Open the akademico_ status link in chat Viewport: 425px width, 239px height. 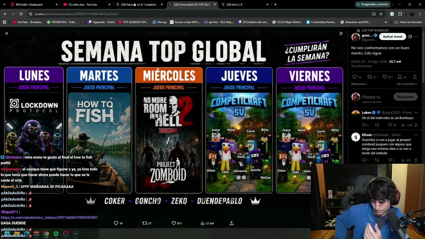tap(49, 217)
